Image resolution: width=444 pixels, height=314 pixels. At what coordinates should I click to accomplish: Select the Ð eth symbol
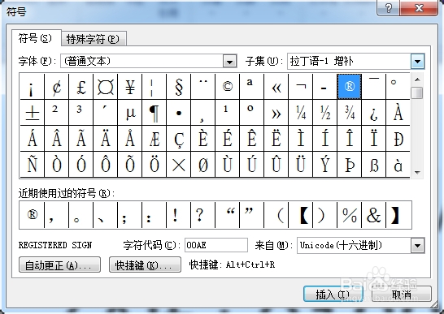pyautogui.click(x=398, y=139)
